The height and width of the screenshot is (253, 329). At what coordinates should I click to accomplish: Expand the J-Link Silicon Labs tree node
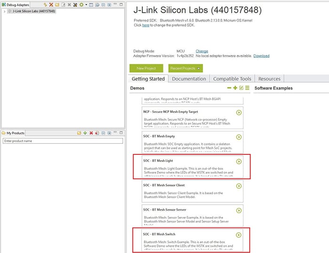point(4,11)
